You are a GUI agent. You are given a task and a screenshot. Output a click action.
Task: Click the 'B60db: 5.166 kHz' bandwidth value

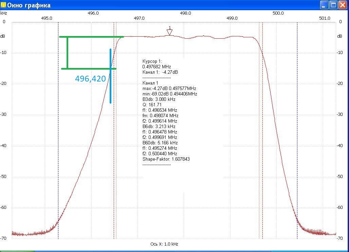[160, 143]
